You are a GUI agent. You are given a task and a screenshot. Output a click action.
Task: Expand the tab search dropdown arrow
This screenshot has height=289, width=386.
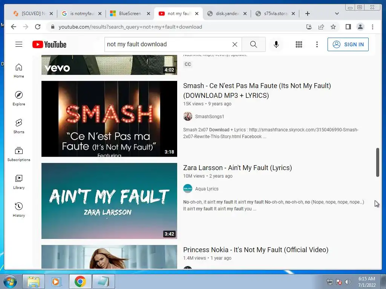click(337, 14)
